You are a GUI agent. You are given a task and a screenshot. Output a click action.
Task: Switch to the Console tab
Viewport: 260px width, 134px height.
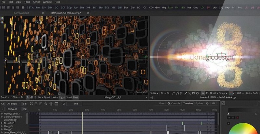(x=174, y=104)
